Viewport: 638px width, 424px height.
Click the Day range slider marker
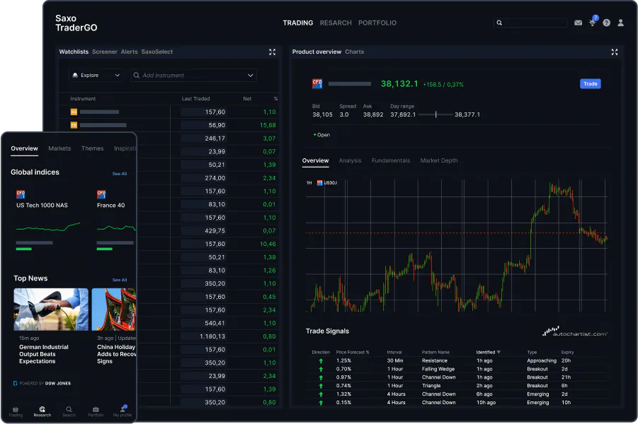(435, 114)
